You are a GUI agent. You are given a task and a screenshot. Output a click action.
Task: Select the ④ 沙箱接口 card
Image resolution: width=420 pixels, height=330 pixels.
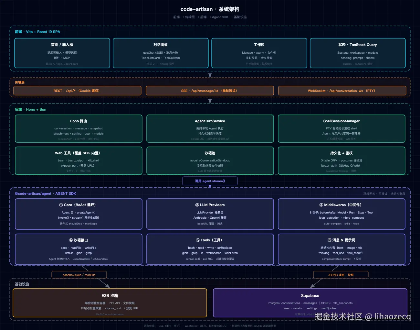pyautogui.click(x=79, y=249)
